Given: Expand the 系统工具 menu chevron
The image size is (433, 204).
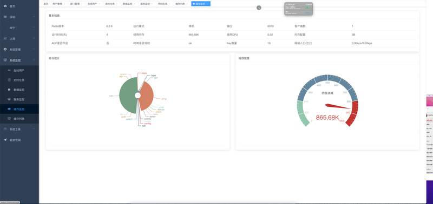Looking at the screenshot, I should tap(34, 129).
